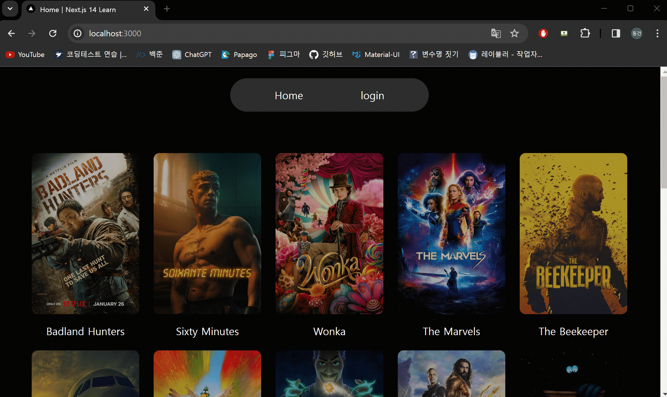The image size is (667, 397).
Task: Click the page vertical scrollbar thumb
Action: (x=664, y=132)
